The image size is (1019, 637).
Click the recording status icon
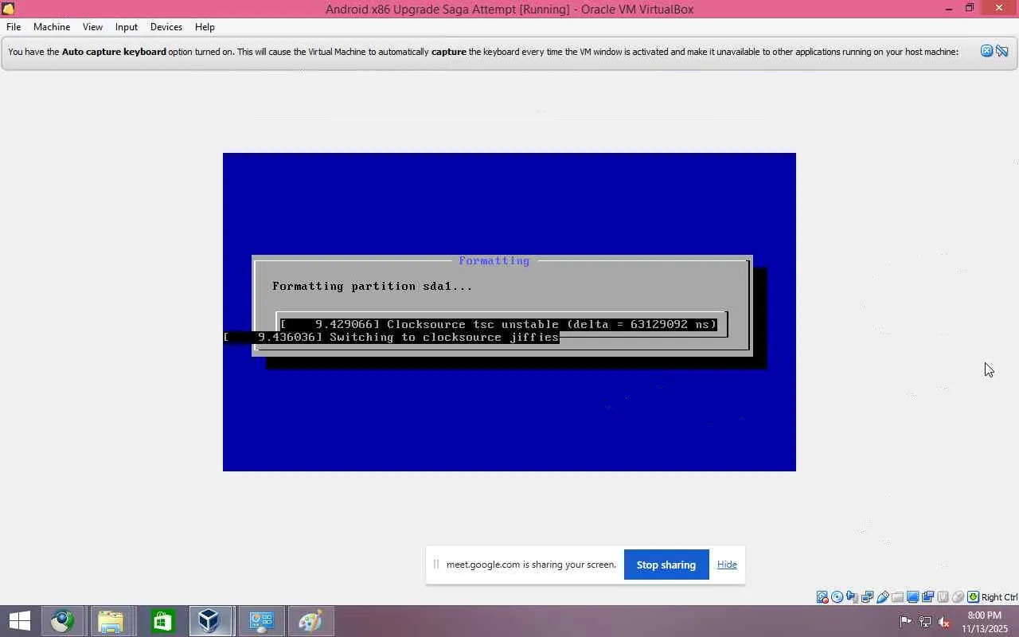[x=928, y=597]
